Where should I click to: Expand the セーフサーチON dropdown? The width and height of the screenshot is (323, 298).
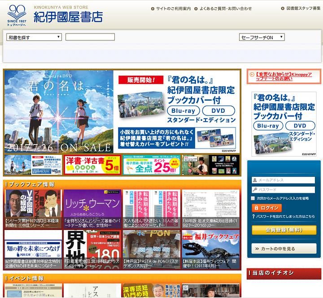click(x=262, y=37)
